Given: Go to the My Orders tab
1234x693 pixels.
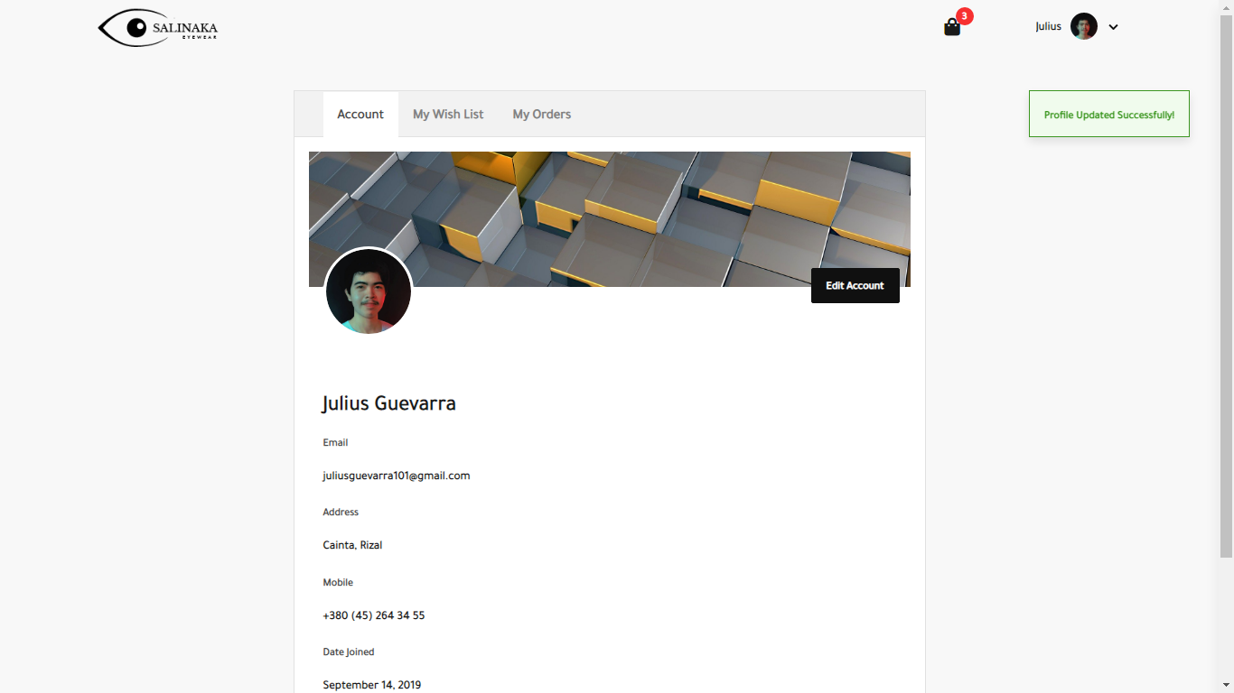Looking at the screenshot, I should tap(542, 115).
